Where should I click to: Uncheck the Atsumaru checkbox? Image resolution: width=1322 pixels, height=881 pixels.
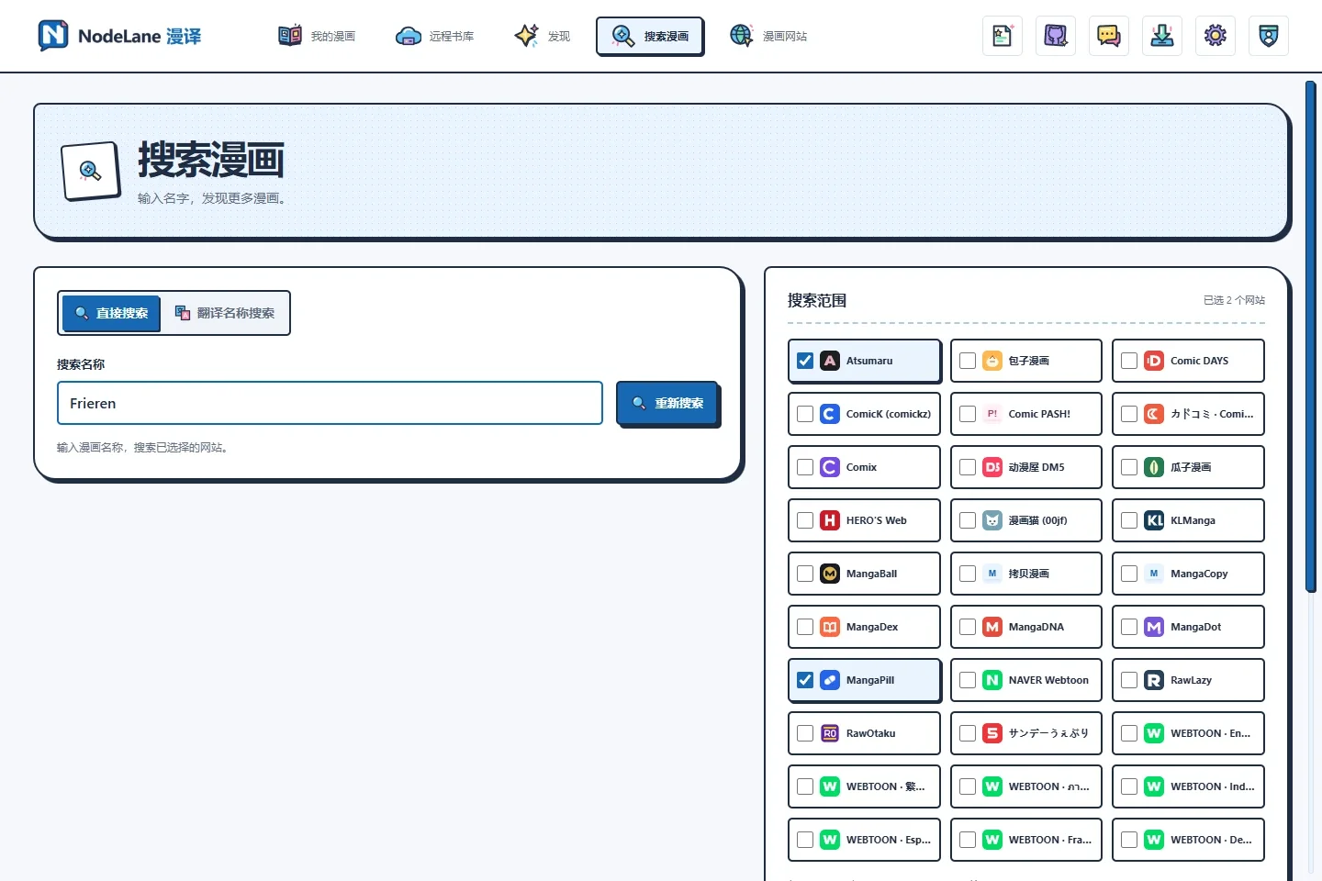(805, 361)
